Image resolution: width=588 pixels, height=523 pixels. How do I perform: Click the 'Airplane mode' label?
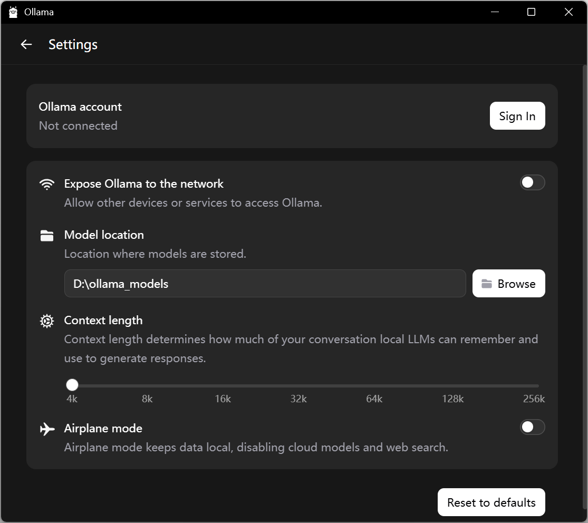pyautogui.click(x=103, y=428)
